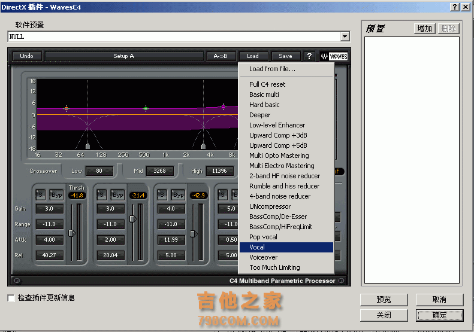Select Basic multi preset
The width and height of the screenshot is (474, 332).
coord(286,95)
